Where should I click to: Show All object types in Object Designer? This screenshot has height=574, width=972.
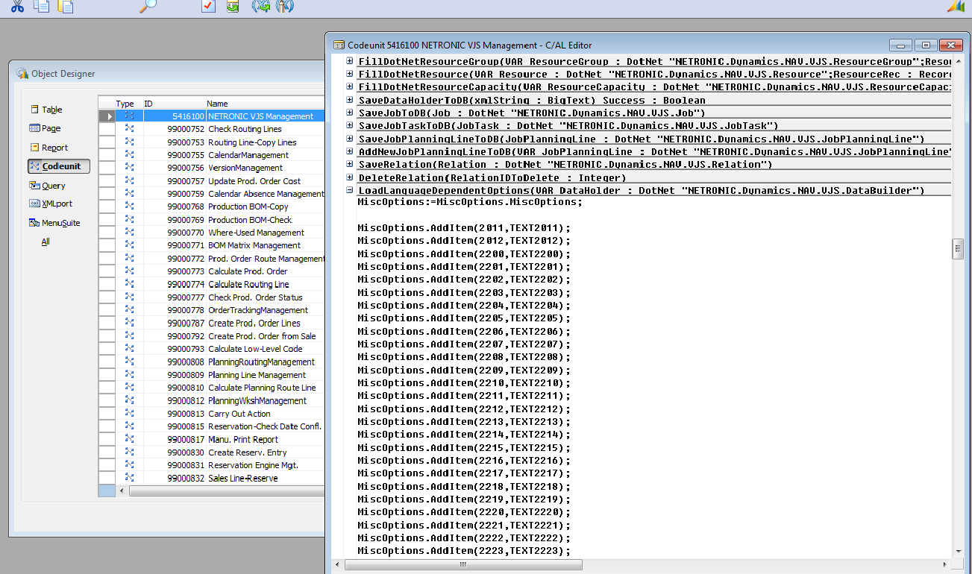click(46, 242)
